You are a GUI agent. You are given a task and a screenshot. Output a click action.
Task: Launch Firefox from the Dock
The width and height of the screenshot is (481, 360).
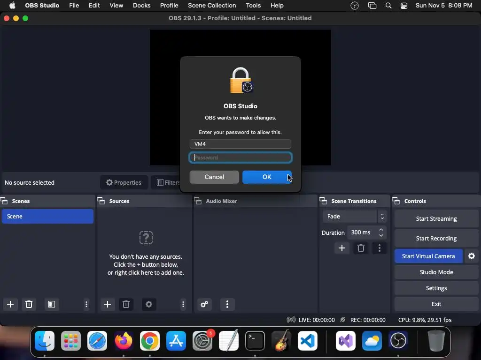(x=124, y=340)
